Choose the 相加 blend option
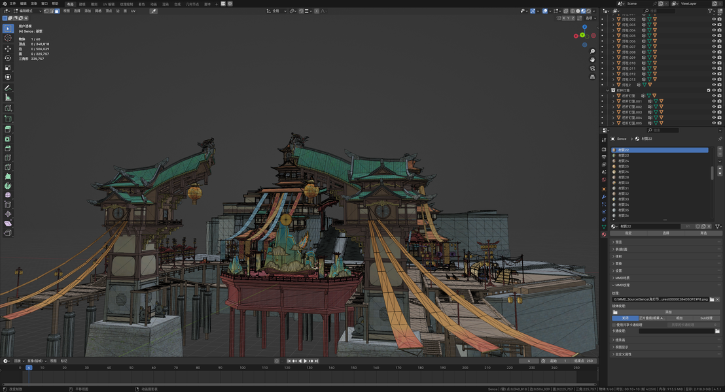The image size is (725, 392). coord(679,318)
